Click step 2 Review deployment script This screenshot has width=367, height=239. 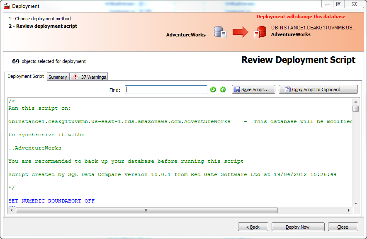coord(43,26)
